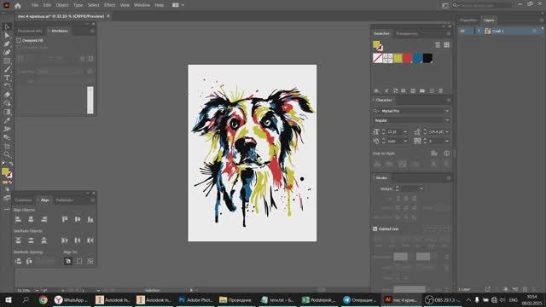Click Horizontal Align Center in Align Objects
The height and width of the screenshot is (307, 546).
(31, 219)
